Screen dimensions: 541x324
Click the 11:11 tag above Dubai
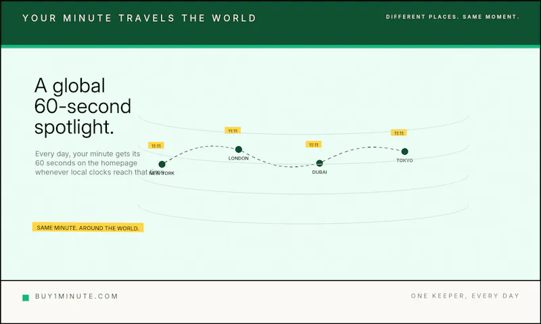coord(314,145)
